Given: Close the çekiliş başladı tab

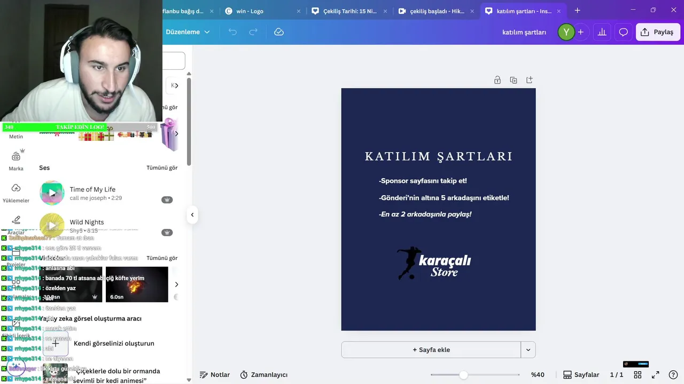Looking at the screenshot, I should coord(472,11).
